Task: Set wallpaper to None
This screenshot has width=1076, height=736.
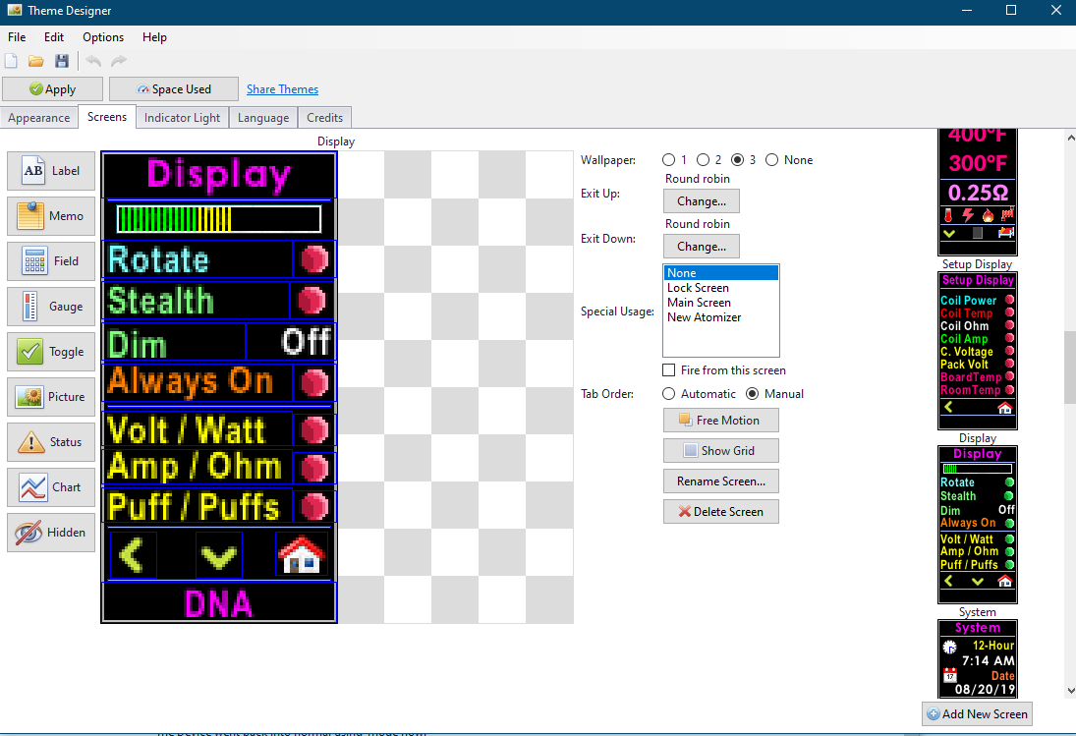Action: 771,160
